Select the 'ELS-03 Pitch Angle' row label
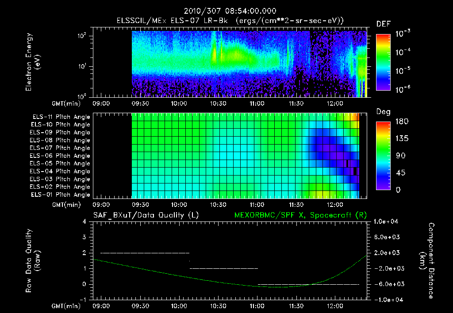The image size is (453, 313). click(60, 179)
